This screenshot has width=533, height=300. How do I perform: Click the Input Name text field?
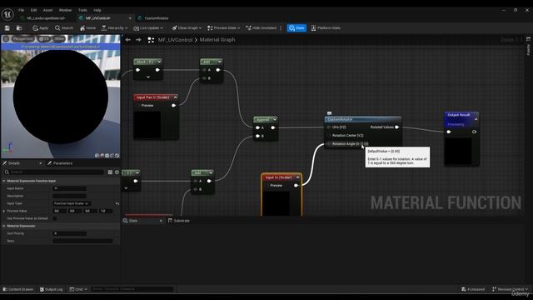70,188
